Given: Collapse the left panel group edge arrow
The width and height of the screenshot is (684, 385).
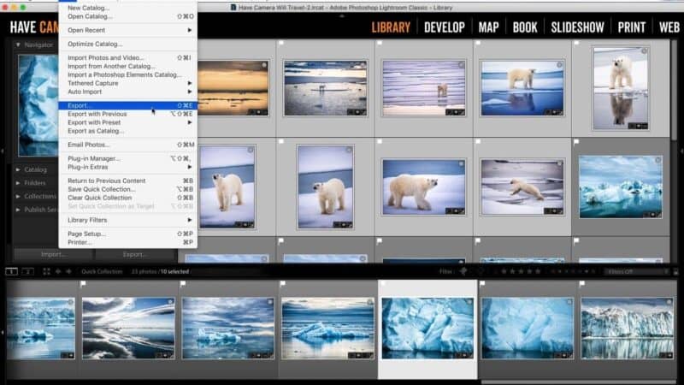Looking at the screenshot, I should 3,151.
